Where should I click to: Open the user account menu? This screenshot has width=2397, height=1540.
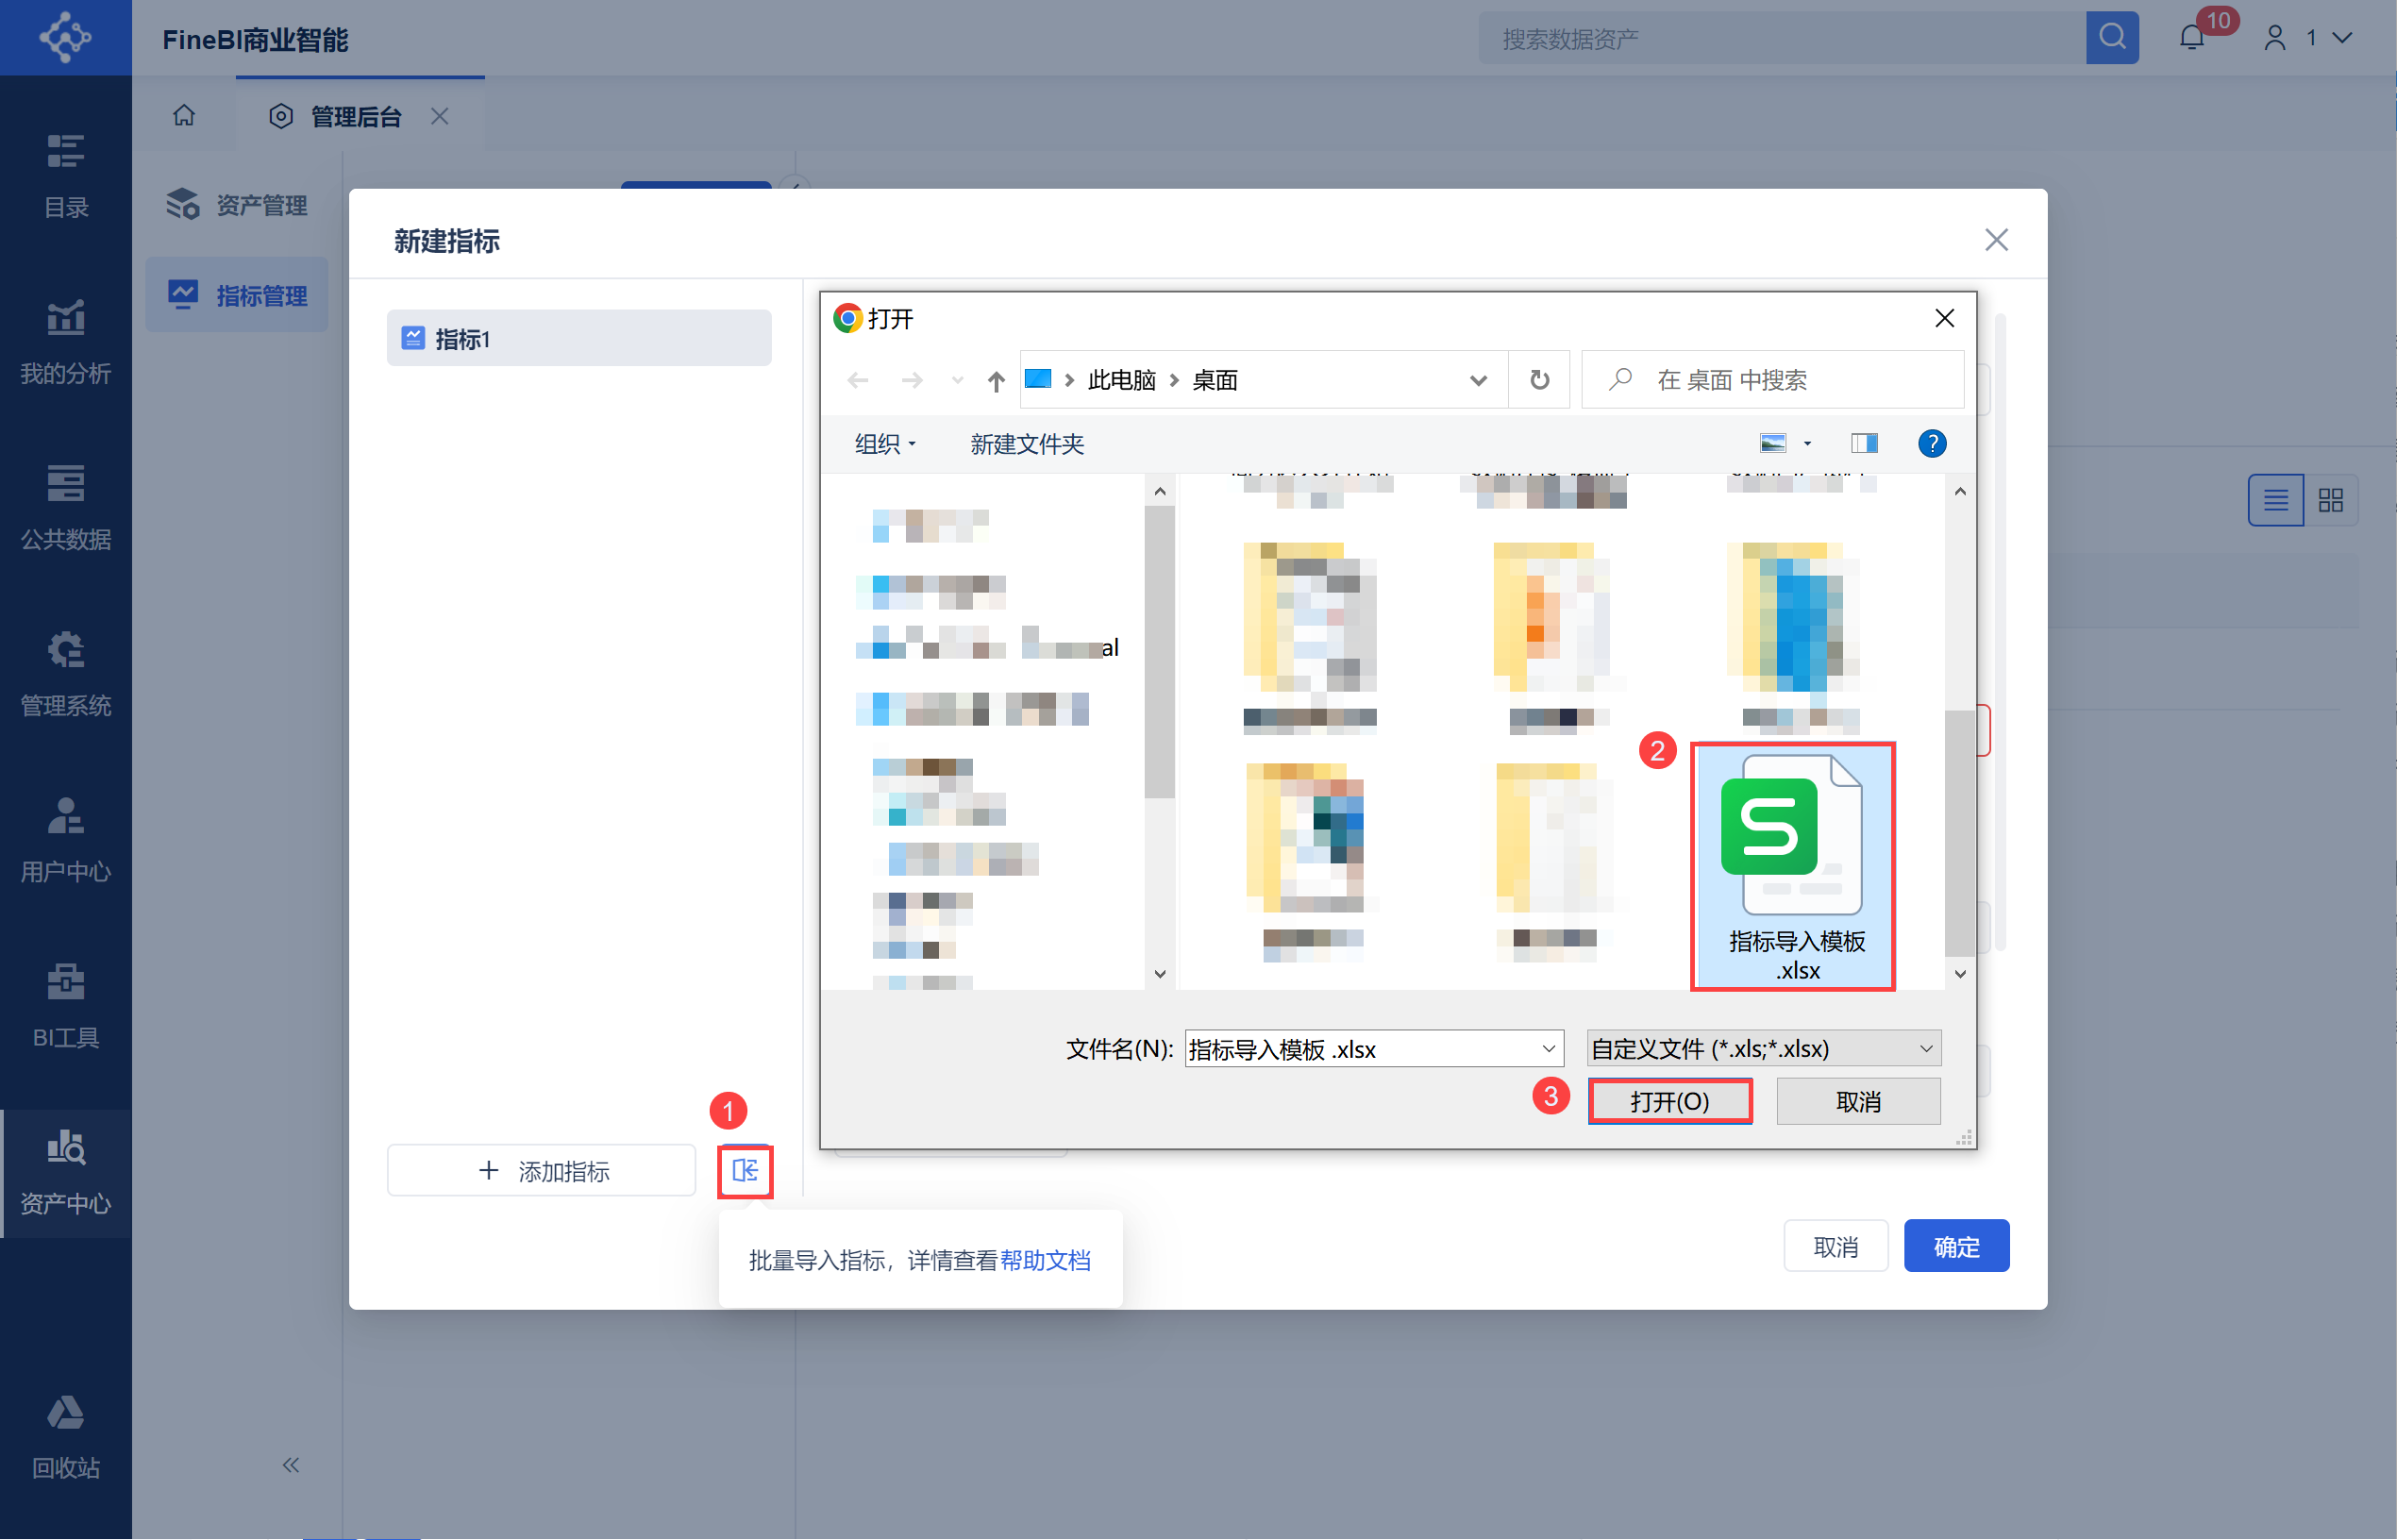(2308, 38)
